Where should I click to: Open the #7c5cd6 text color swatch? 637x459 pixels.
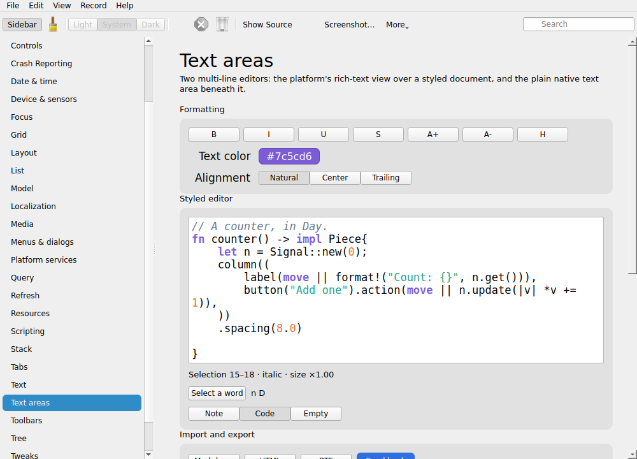(x=289, y=157)
